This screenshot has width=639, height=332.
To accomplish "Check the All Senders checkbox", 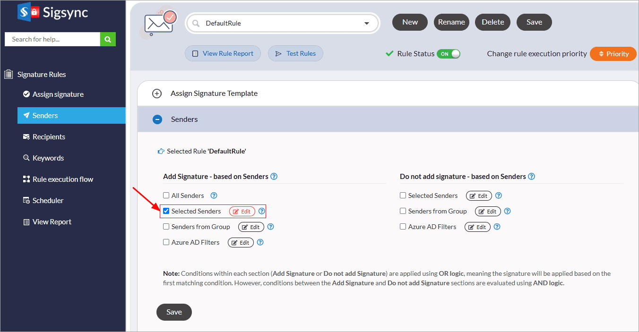I will click(x=166, y=196).
